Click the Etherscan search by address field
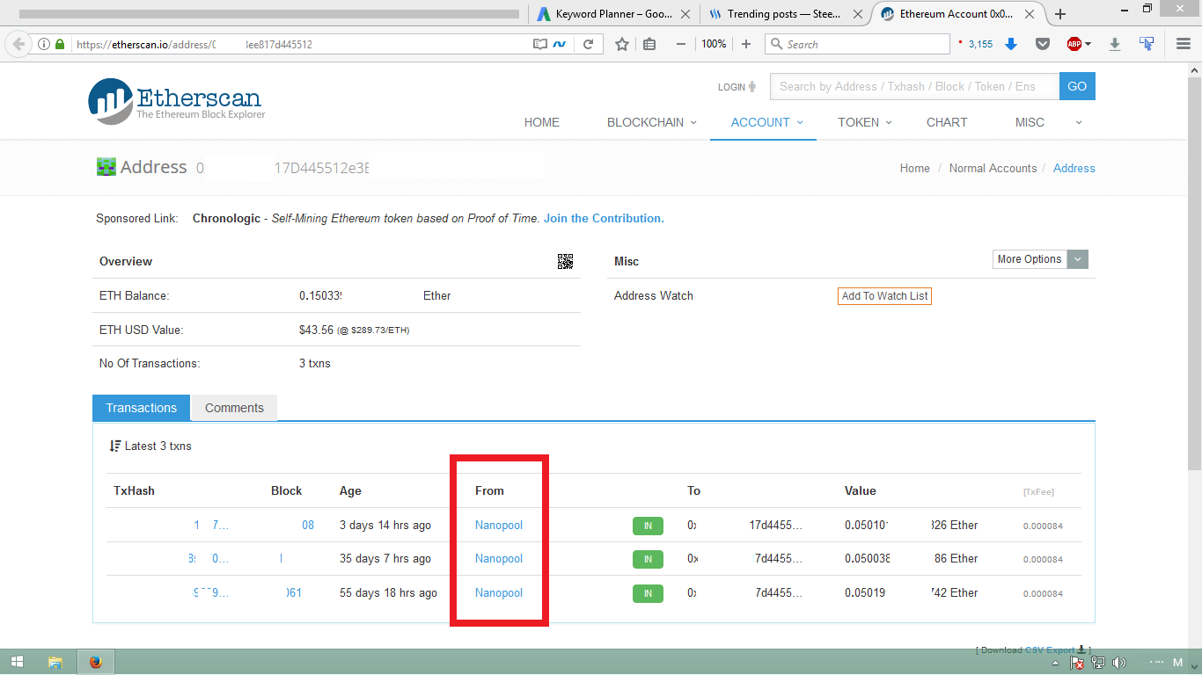Viewport: 1202px width, 675px height. [914, 86]
